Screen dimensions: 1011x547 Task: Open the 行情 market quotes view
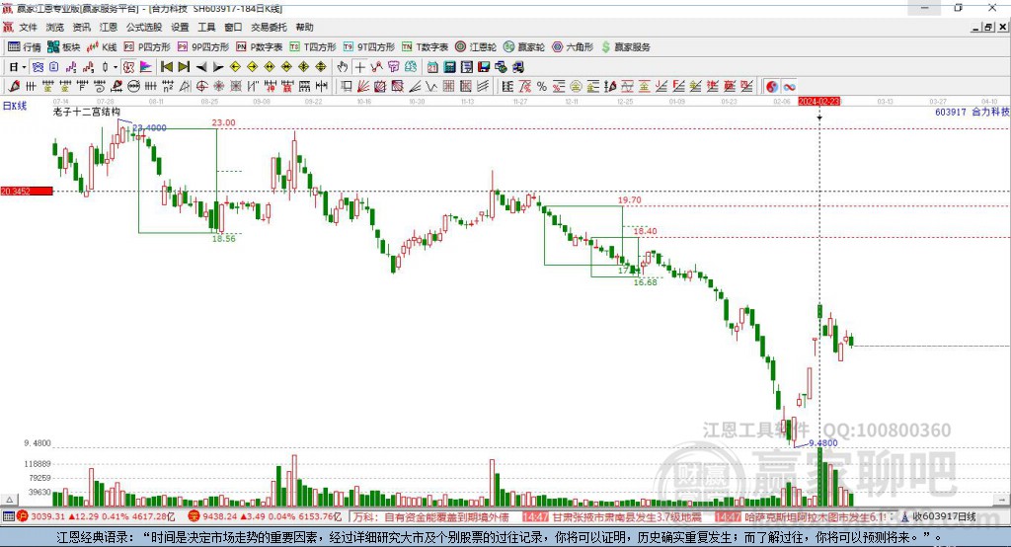[25, 47]
